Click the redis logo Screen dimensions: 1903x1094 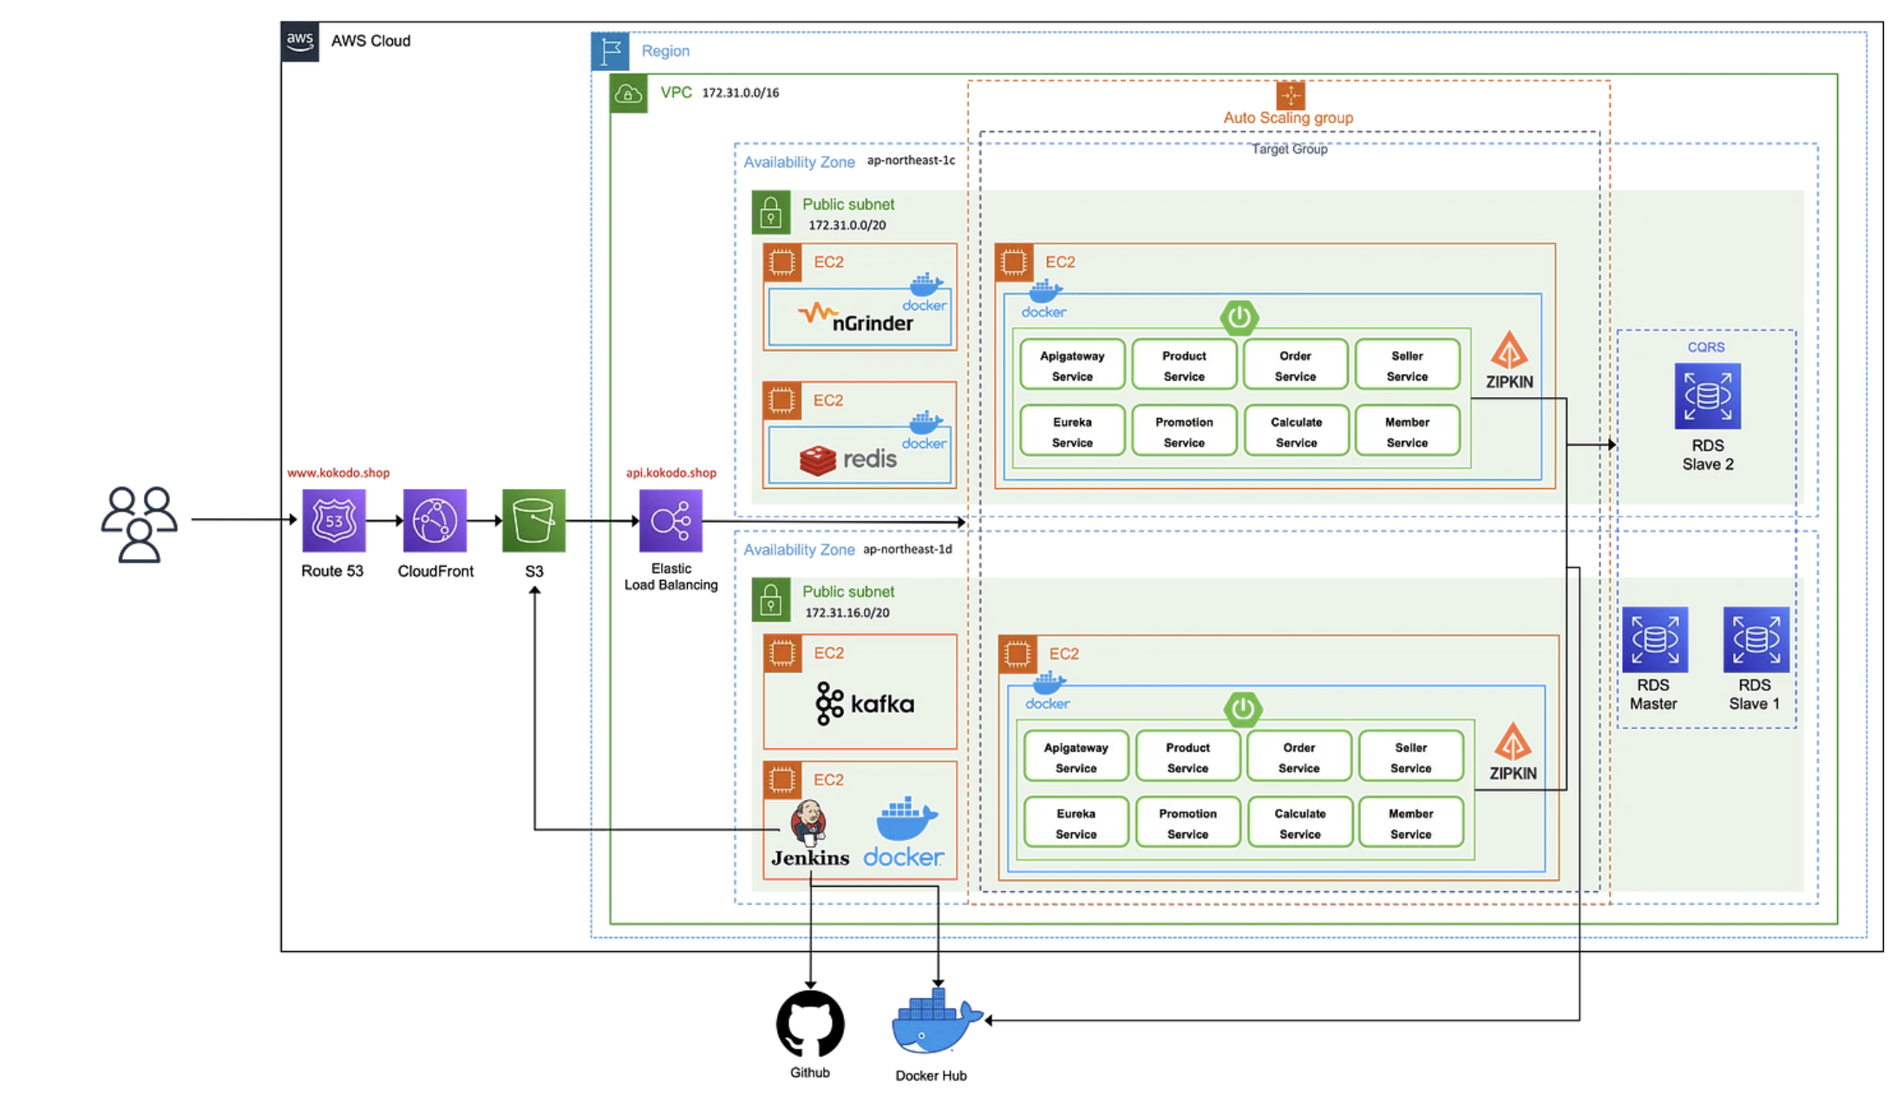847,459
